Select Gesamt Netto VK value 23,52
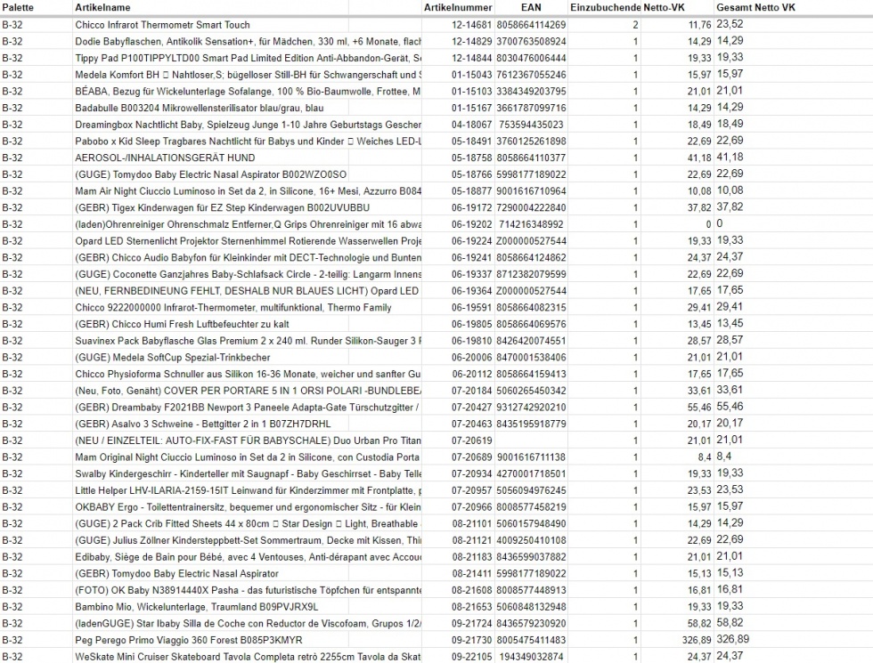Viewport: 873px width, 663px height. [x=730, y=25]
